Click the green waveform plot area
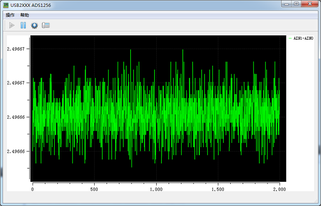Image resolution: width=321 pixels, height=206 pixels. coord(158,108)
